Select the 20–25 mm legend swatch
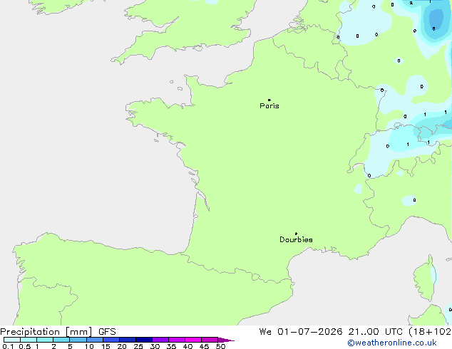Screen dimensions: 452x349 128,340
